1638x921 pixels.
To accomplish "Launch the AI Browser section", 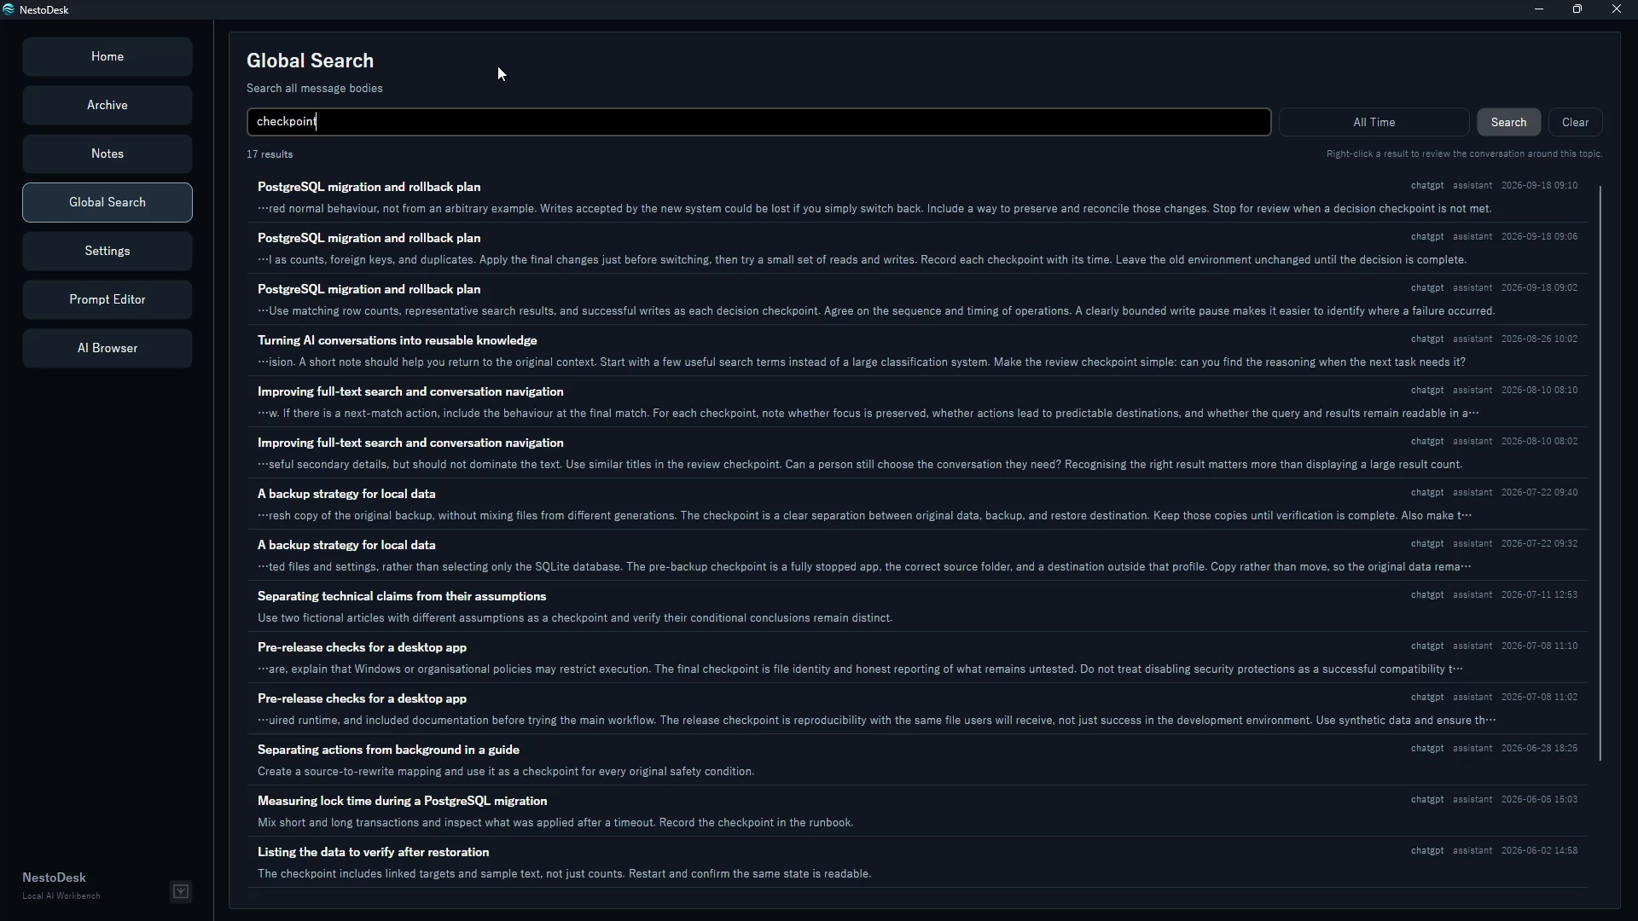I will 107,349.
